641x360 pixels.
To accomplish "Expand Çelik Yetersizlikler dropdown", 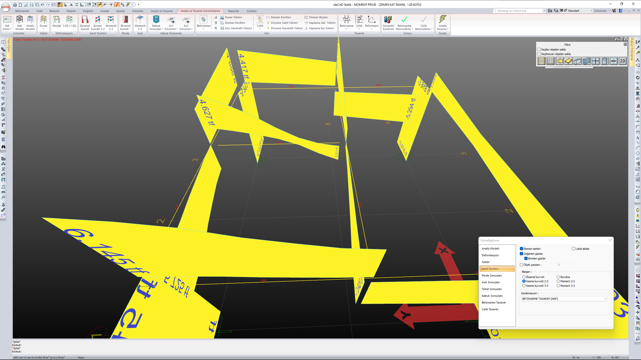I will (x=432, y=29).
